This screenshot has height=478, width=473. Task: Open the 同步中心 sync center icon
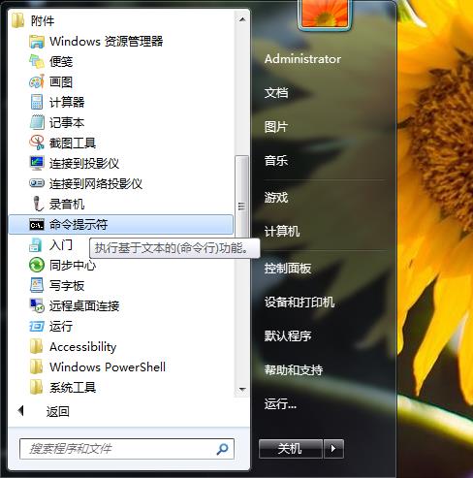tap(37, 265)
